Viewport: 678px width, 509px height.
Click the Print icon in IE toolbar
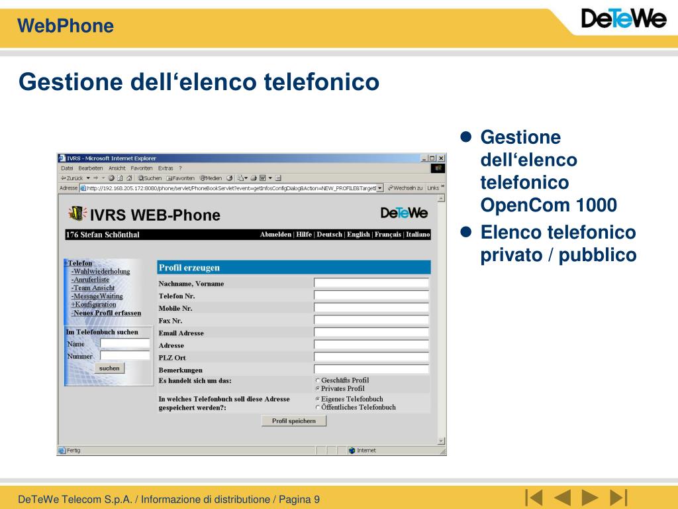(254, 178)
